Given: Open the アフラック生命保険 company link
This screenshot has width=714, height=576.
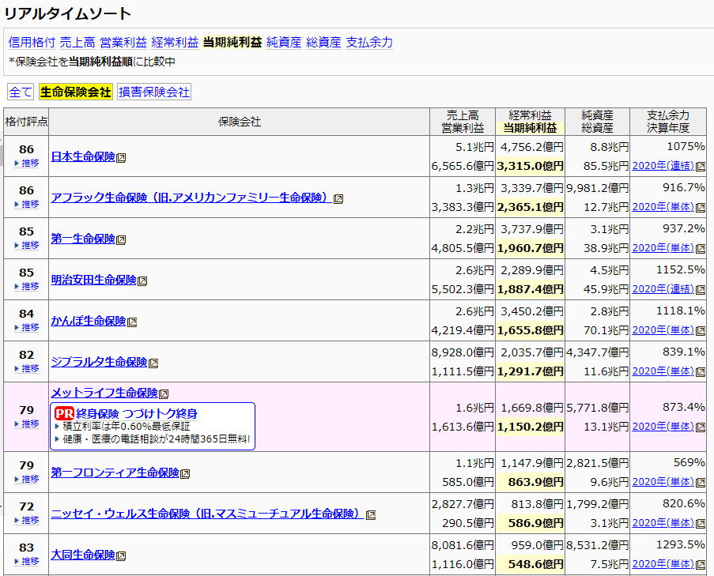Looking at the screenshot, I should [191, 198].
